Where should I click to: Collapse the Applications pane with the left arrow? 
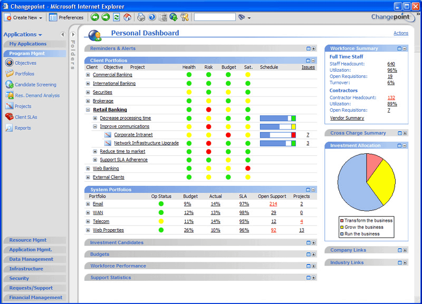[x=63, y=34]
